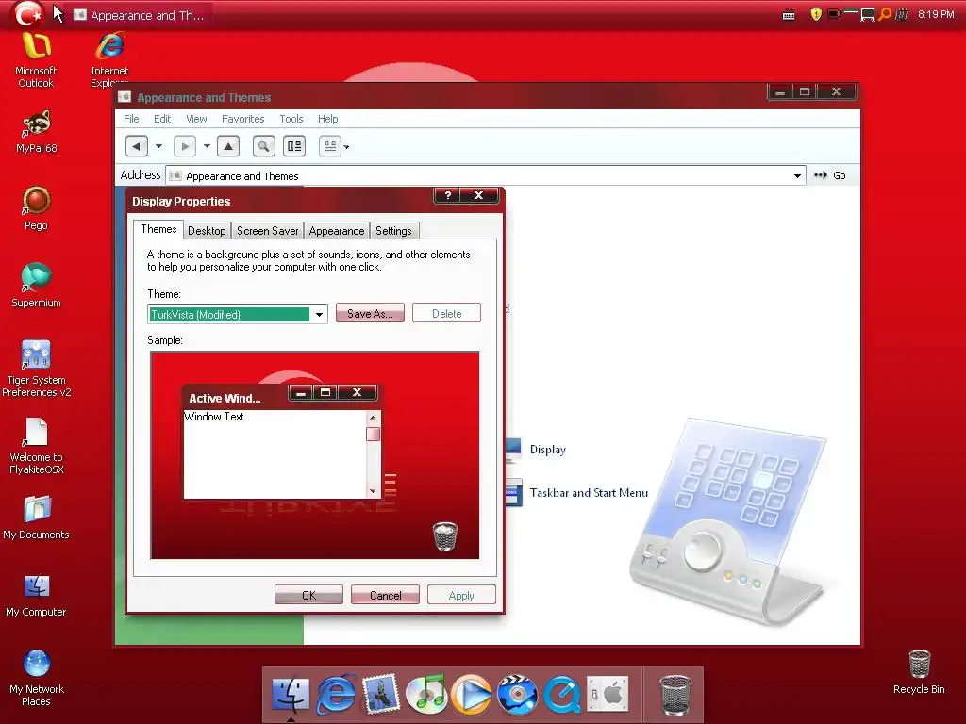Viewport: 966px width, 724px height.
Task: Open Views toolbar button
Action: pos(331,146)
